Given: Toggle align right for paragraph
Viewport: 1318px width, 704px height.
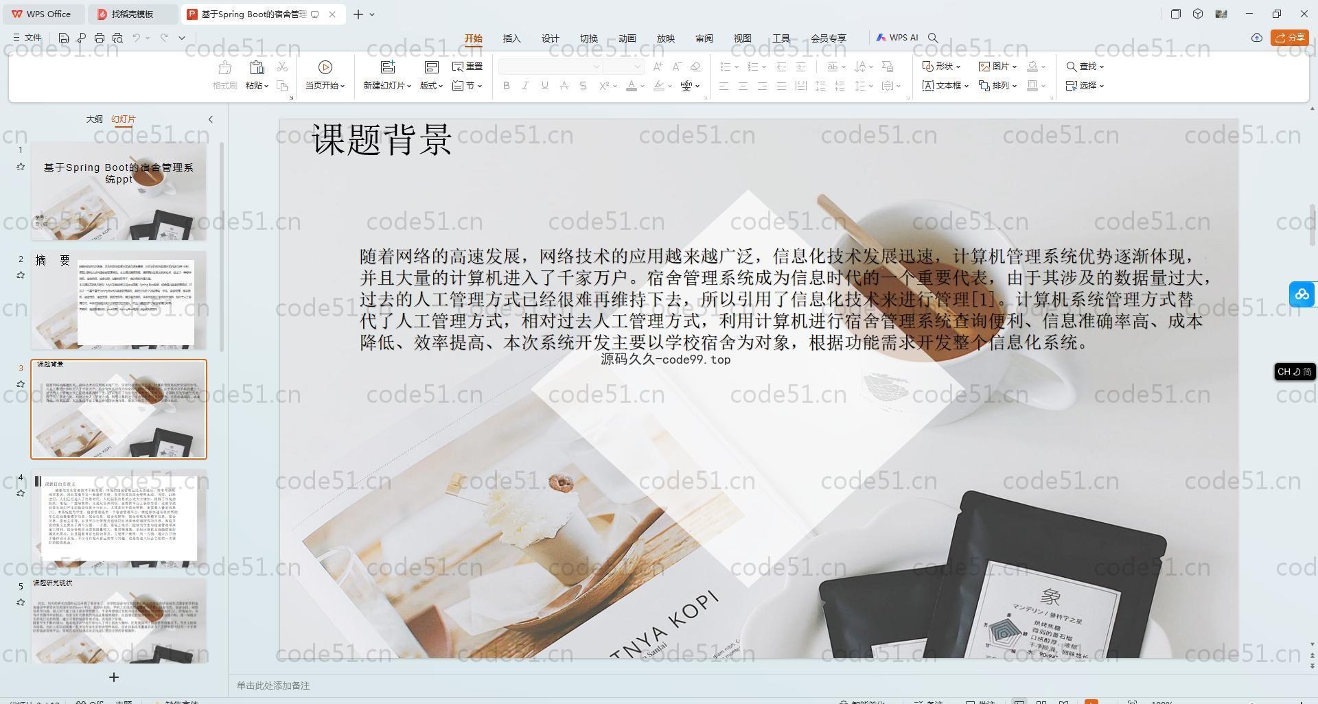Looking at the screenshot, I should (x=762, y=86).
